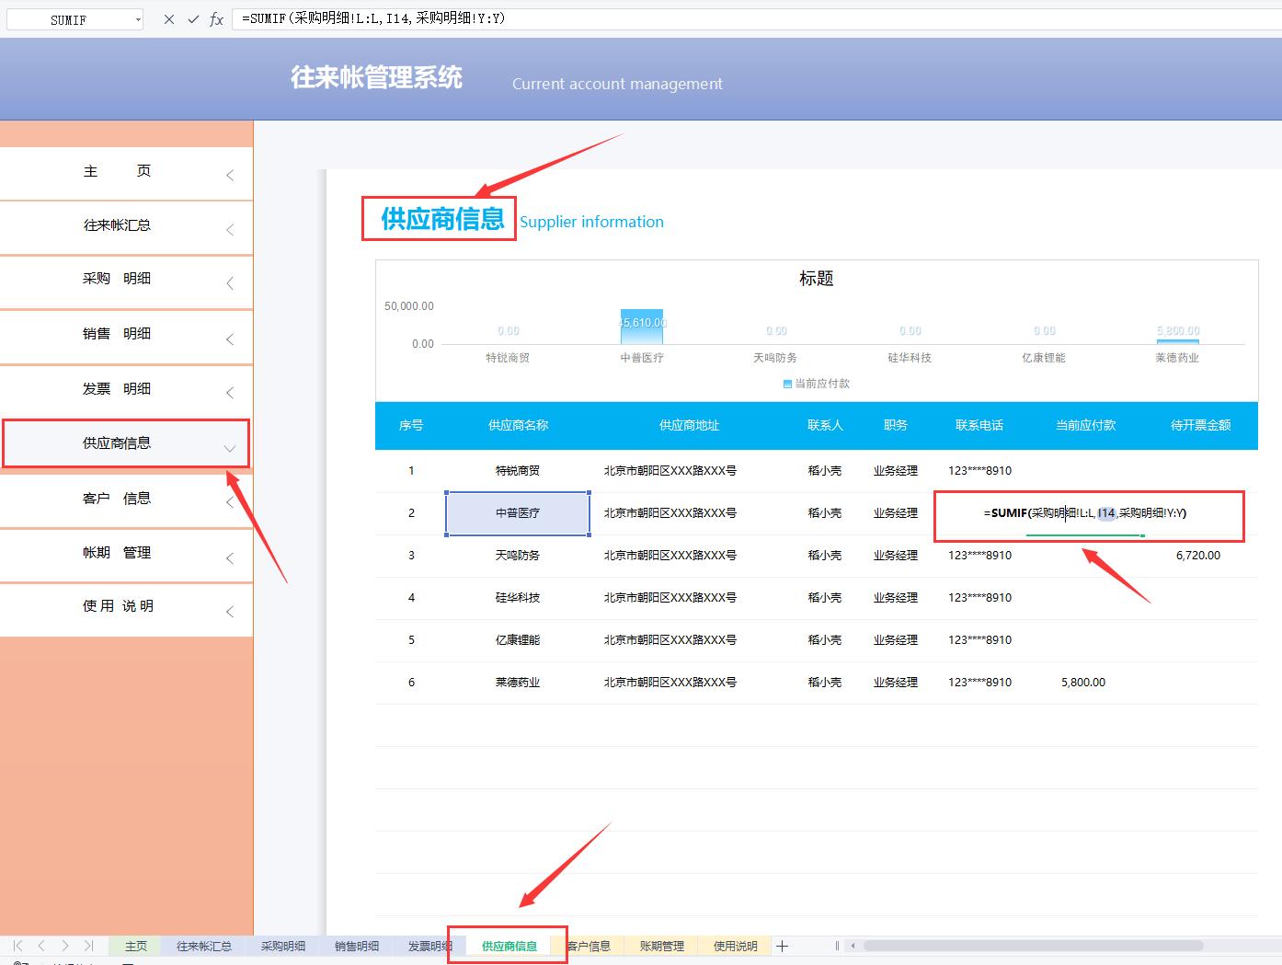
Task: Open 销售明细 from the sidebar
Action: pyautogui.click(x=117, y=334)
